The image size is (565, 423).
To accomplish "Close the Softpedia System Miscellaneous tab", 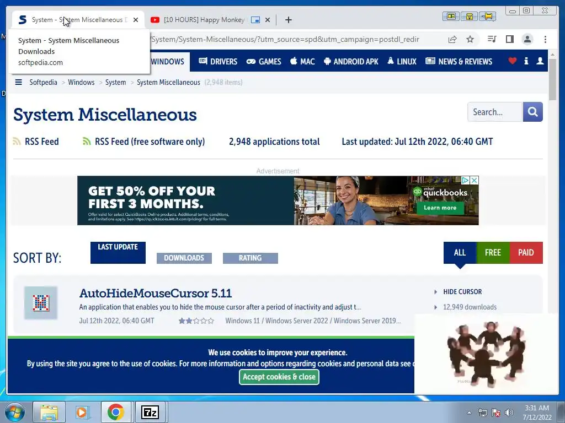I will [x=136, y=20].
